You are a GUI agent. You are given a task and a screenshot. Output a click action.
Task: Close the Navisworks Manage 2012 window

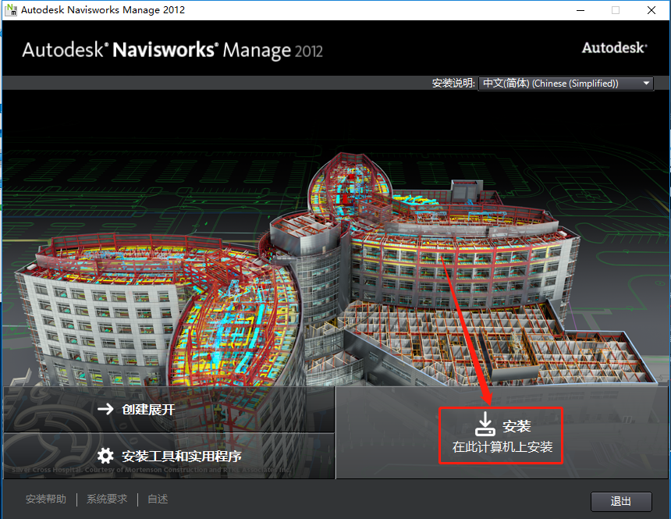[x=651, y=10]
